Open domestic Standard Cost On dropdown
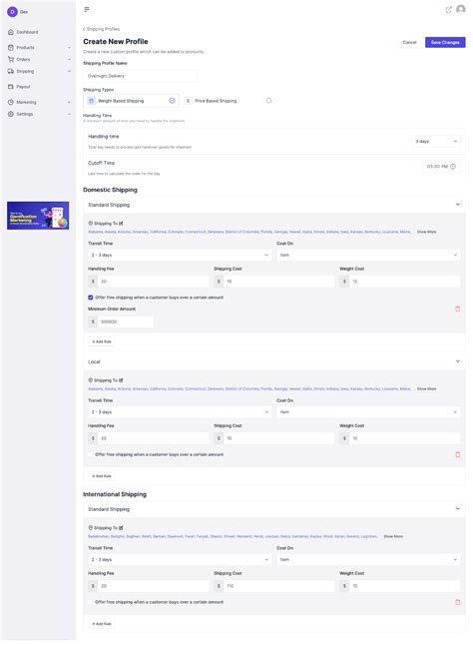Viewport: 473px width, 645px height. 368,255
